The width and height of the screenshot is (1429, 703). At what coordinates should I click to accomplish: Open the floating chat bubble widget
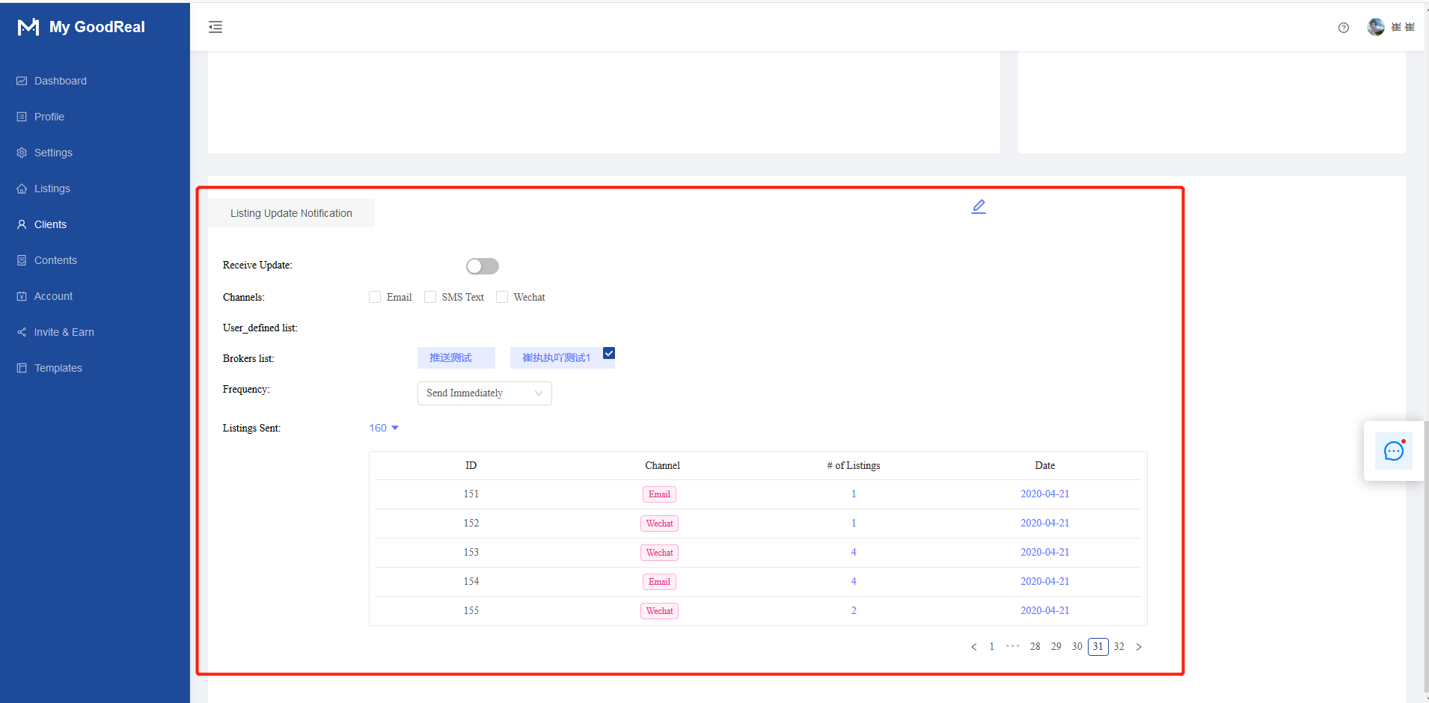point(1393,450)
